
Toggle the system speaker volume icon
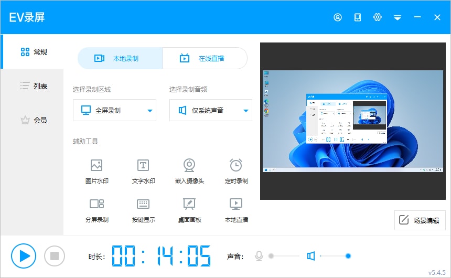(x=311, y=256)
